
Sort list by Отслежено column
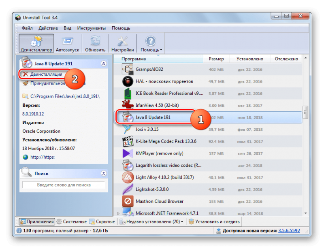(286, 59)
